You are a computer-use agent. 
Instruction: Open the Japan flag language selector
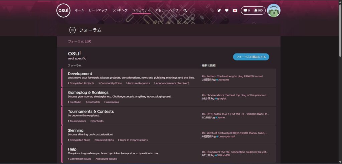(x=235, y=10)
